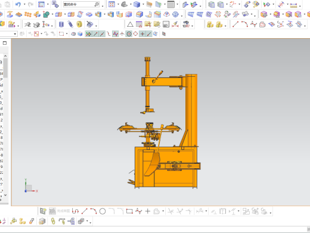The height and width of the screenshot is (233, 310).
Task: Toggle Point on Curve snap option
Action: pyautogui.click(x=149, y=34)
